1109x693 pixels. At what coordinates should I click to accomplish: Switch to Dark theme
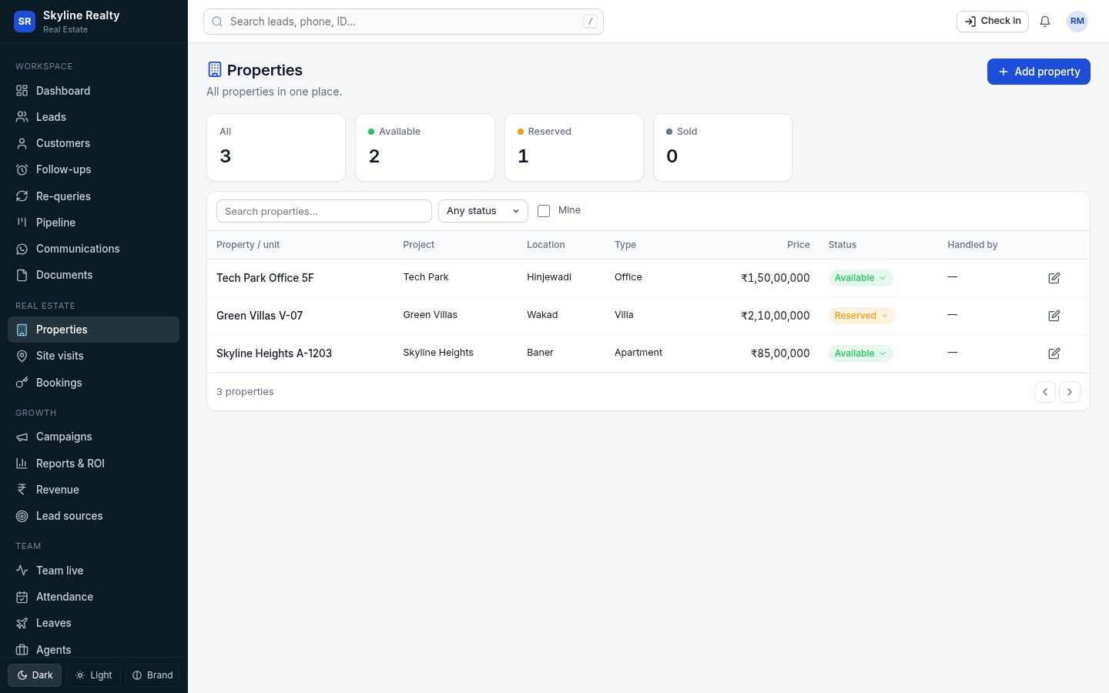click(35, 675)
